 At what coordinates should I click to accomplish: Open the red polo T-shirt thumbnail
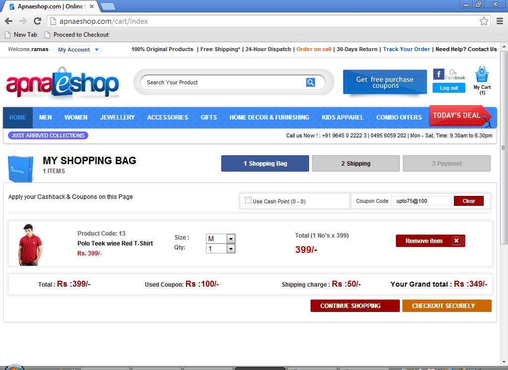click(30, 245)
